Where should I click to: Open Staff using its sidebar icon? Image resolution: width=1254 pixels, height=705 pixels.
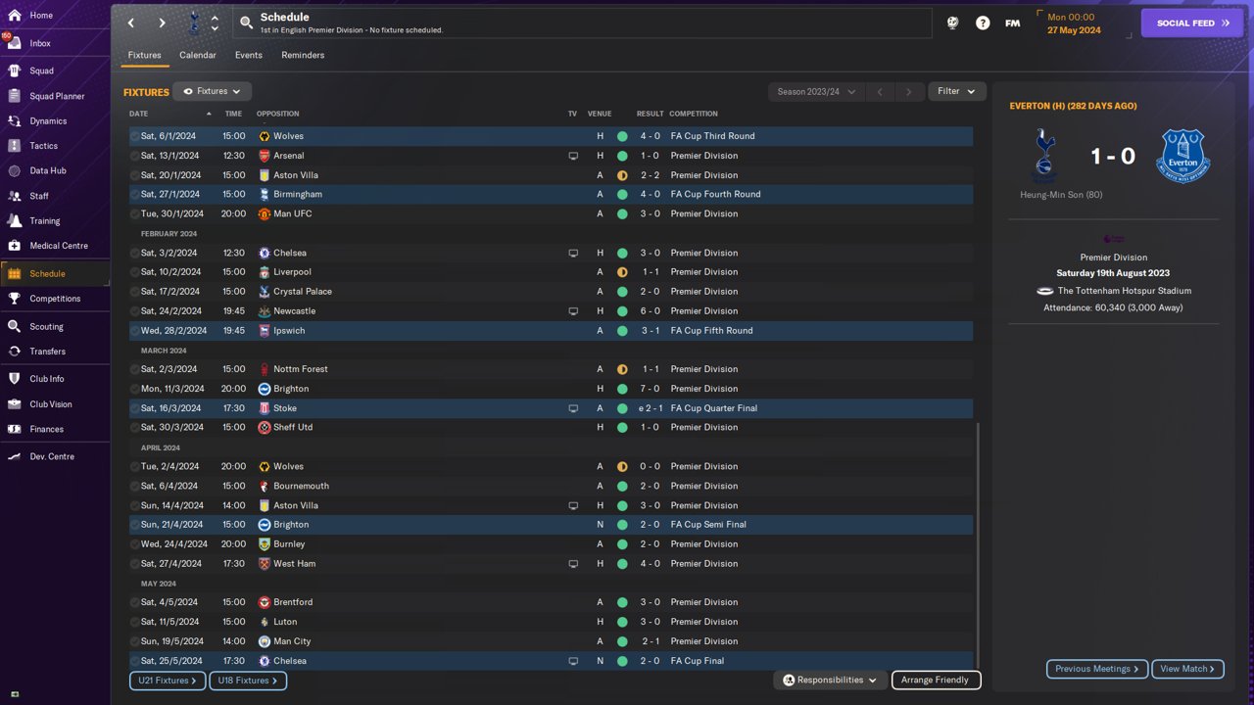(14, 196)
